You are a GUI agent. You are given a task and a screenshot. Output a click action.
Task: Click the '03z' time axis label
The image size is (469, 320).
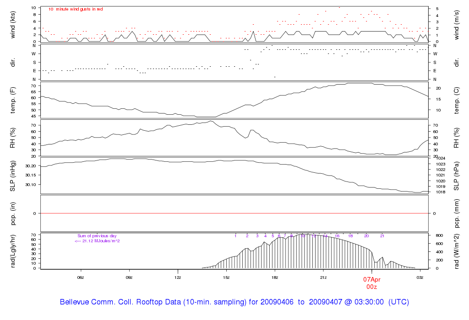[x=420, y=277]
